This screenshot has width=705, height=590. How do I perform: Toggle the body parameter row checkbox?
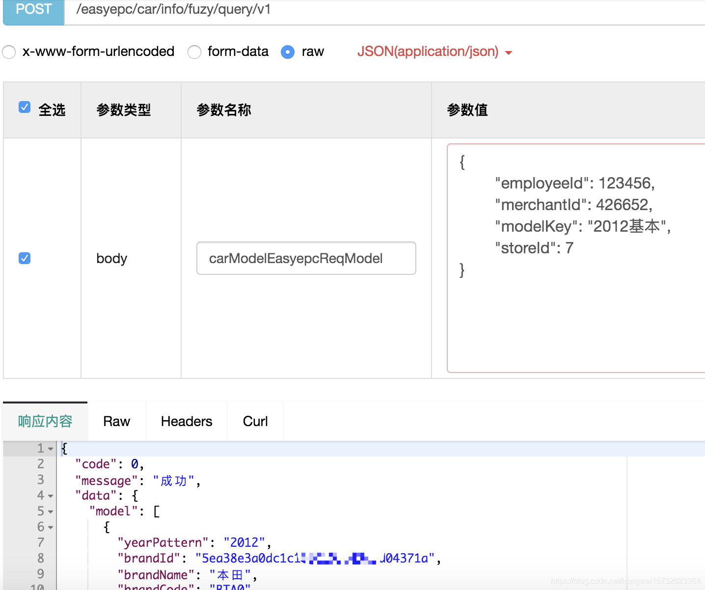pyautogui.click(x=25, y=258)
